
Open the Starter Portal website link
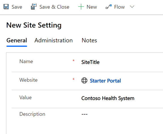coord(105,81)
